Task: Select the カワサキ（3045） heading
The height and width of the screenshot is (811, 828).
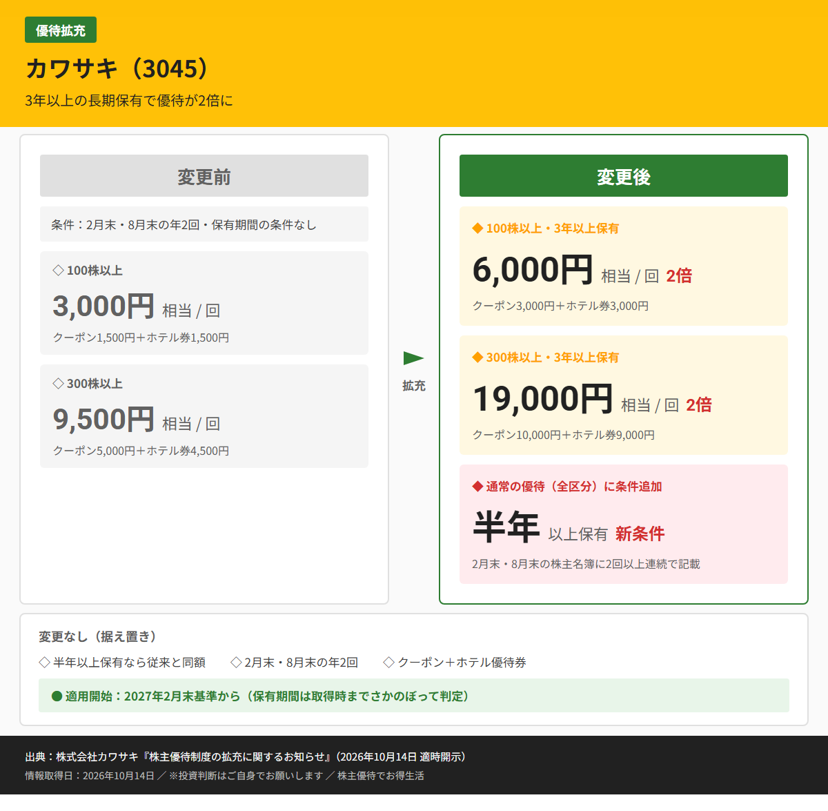Action: click(118, 68)
